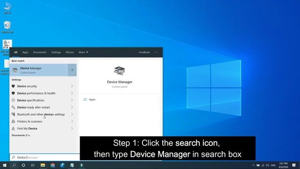
Task: Click the taskbar clock and date
Action: coord(283,165)
